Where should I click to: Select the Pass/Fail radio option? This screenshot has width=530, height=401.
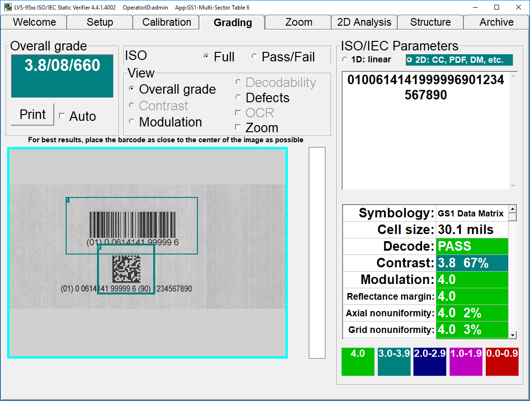point(254,57)
